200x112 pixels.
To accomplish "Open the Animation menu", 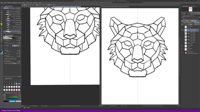I will [14, 3].
